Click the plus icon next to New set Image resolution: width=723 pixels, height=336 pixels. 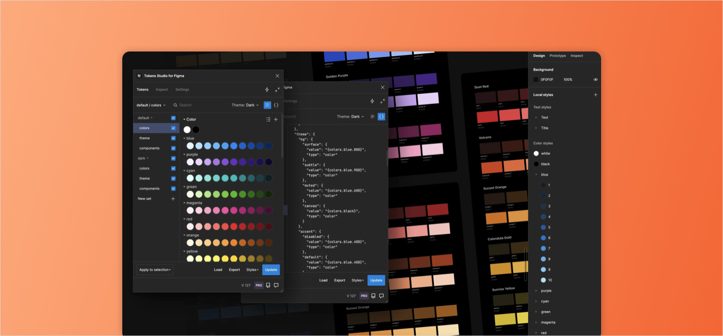(x=173, y=199)
